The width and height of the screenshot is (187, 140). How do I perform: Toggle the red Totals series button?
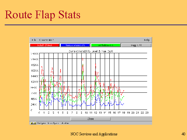coord(45,45)
